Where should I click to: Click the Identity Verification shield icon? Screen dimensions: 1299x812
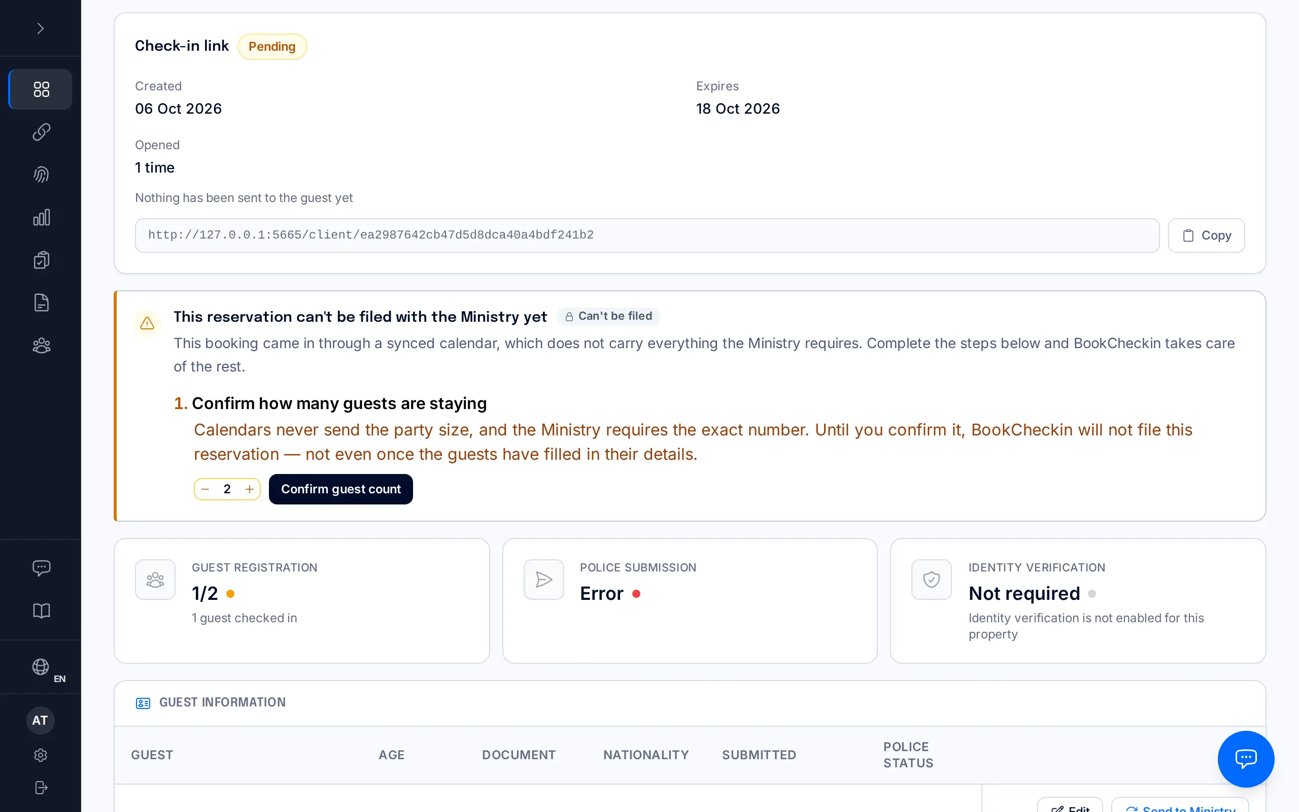(x=931, y=580)
